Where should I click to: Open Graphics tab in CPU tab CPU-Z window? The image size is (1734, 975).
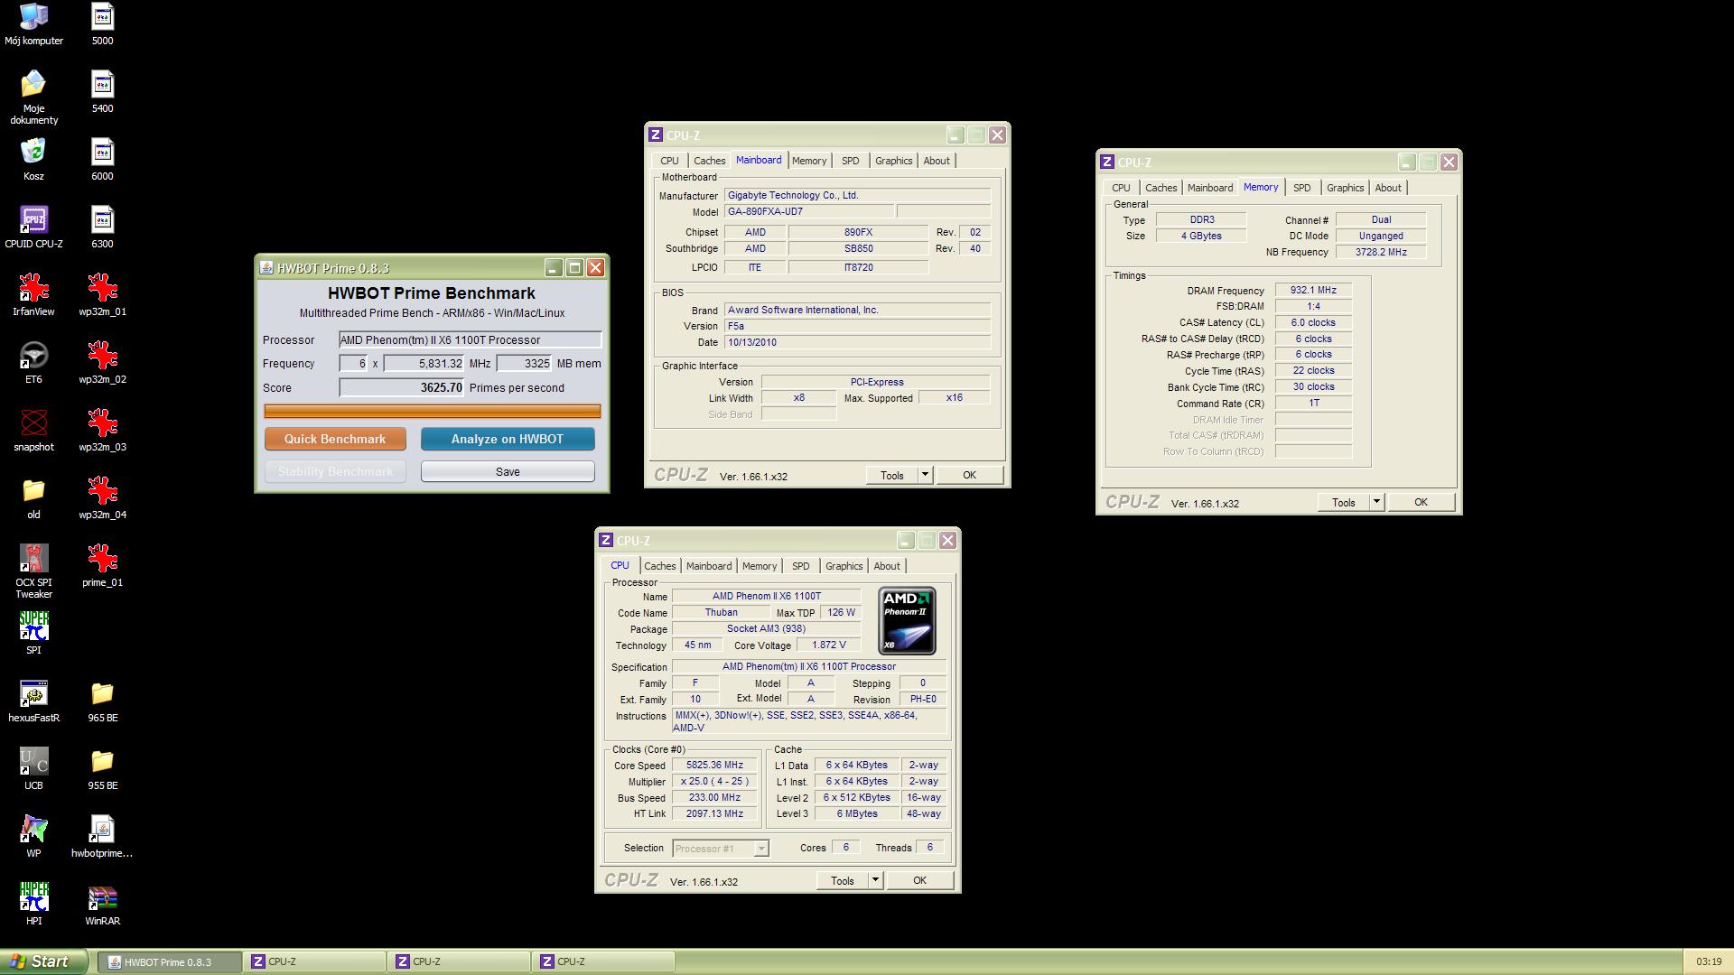[x=844, y=566]
